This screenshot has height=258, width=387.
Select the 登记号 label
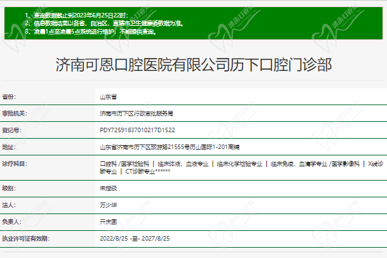point(12,130)
